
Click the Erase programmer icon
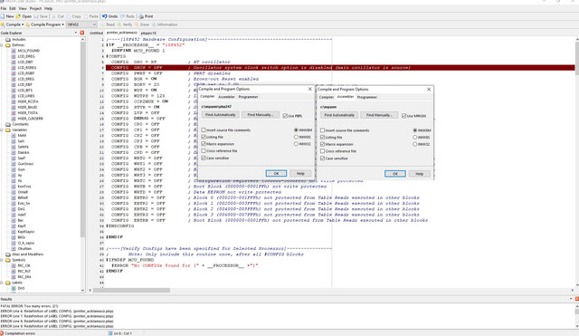tap(137, 24)
